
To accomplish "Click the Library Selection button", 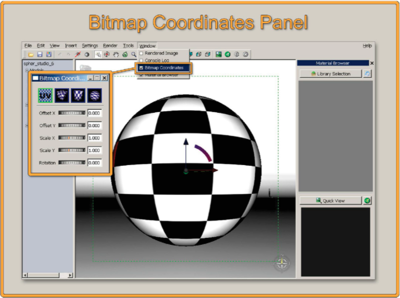I will point(331,74).
